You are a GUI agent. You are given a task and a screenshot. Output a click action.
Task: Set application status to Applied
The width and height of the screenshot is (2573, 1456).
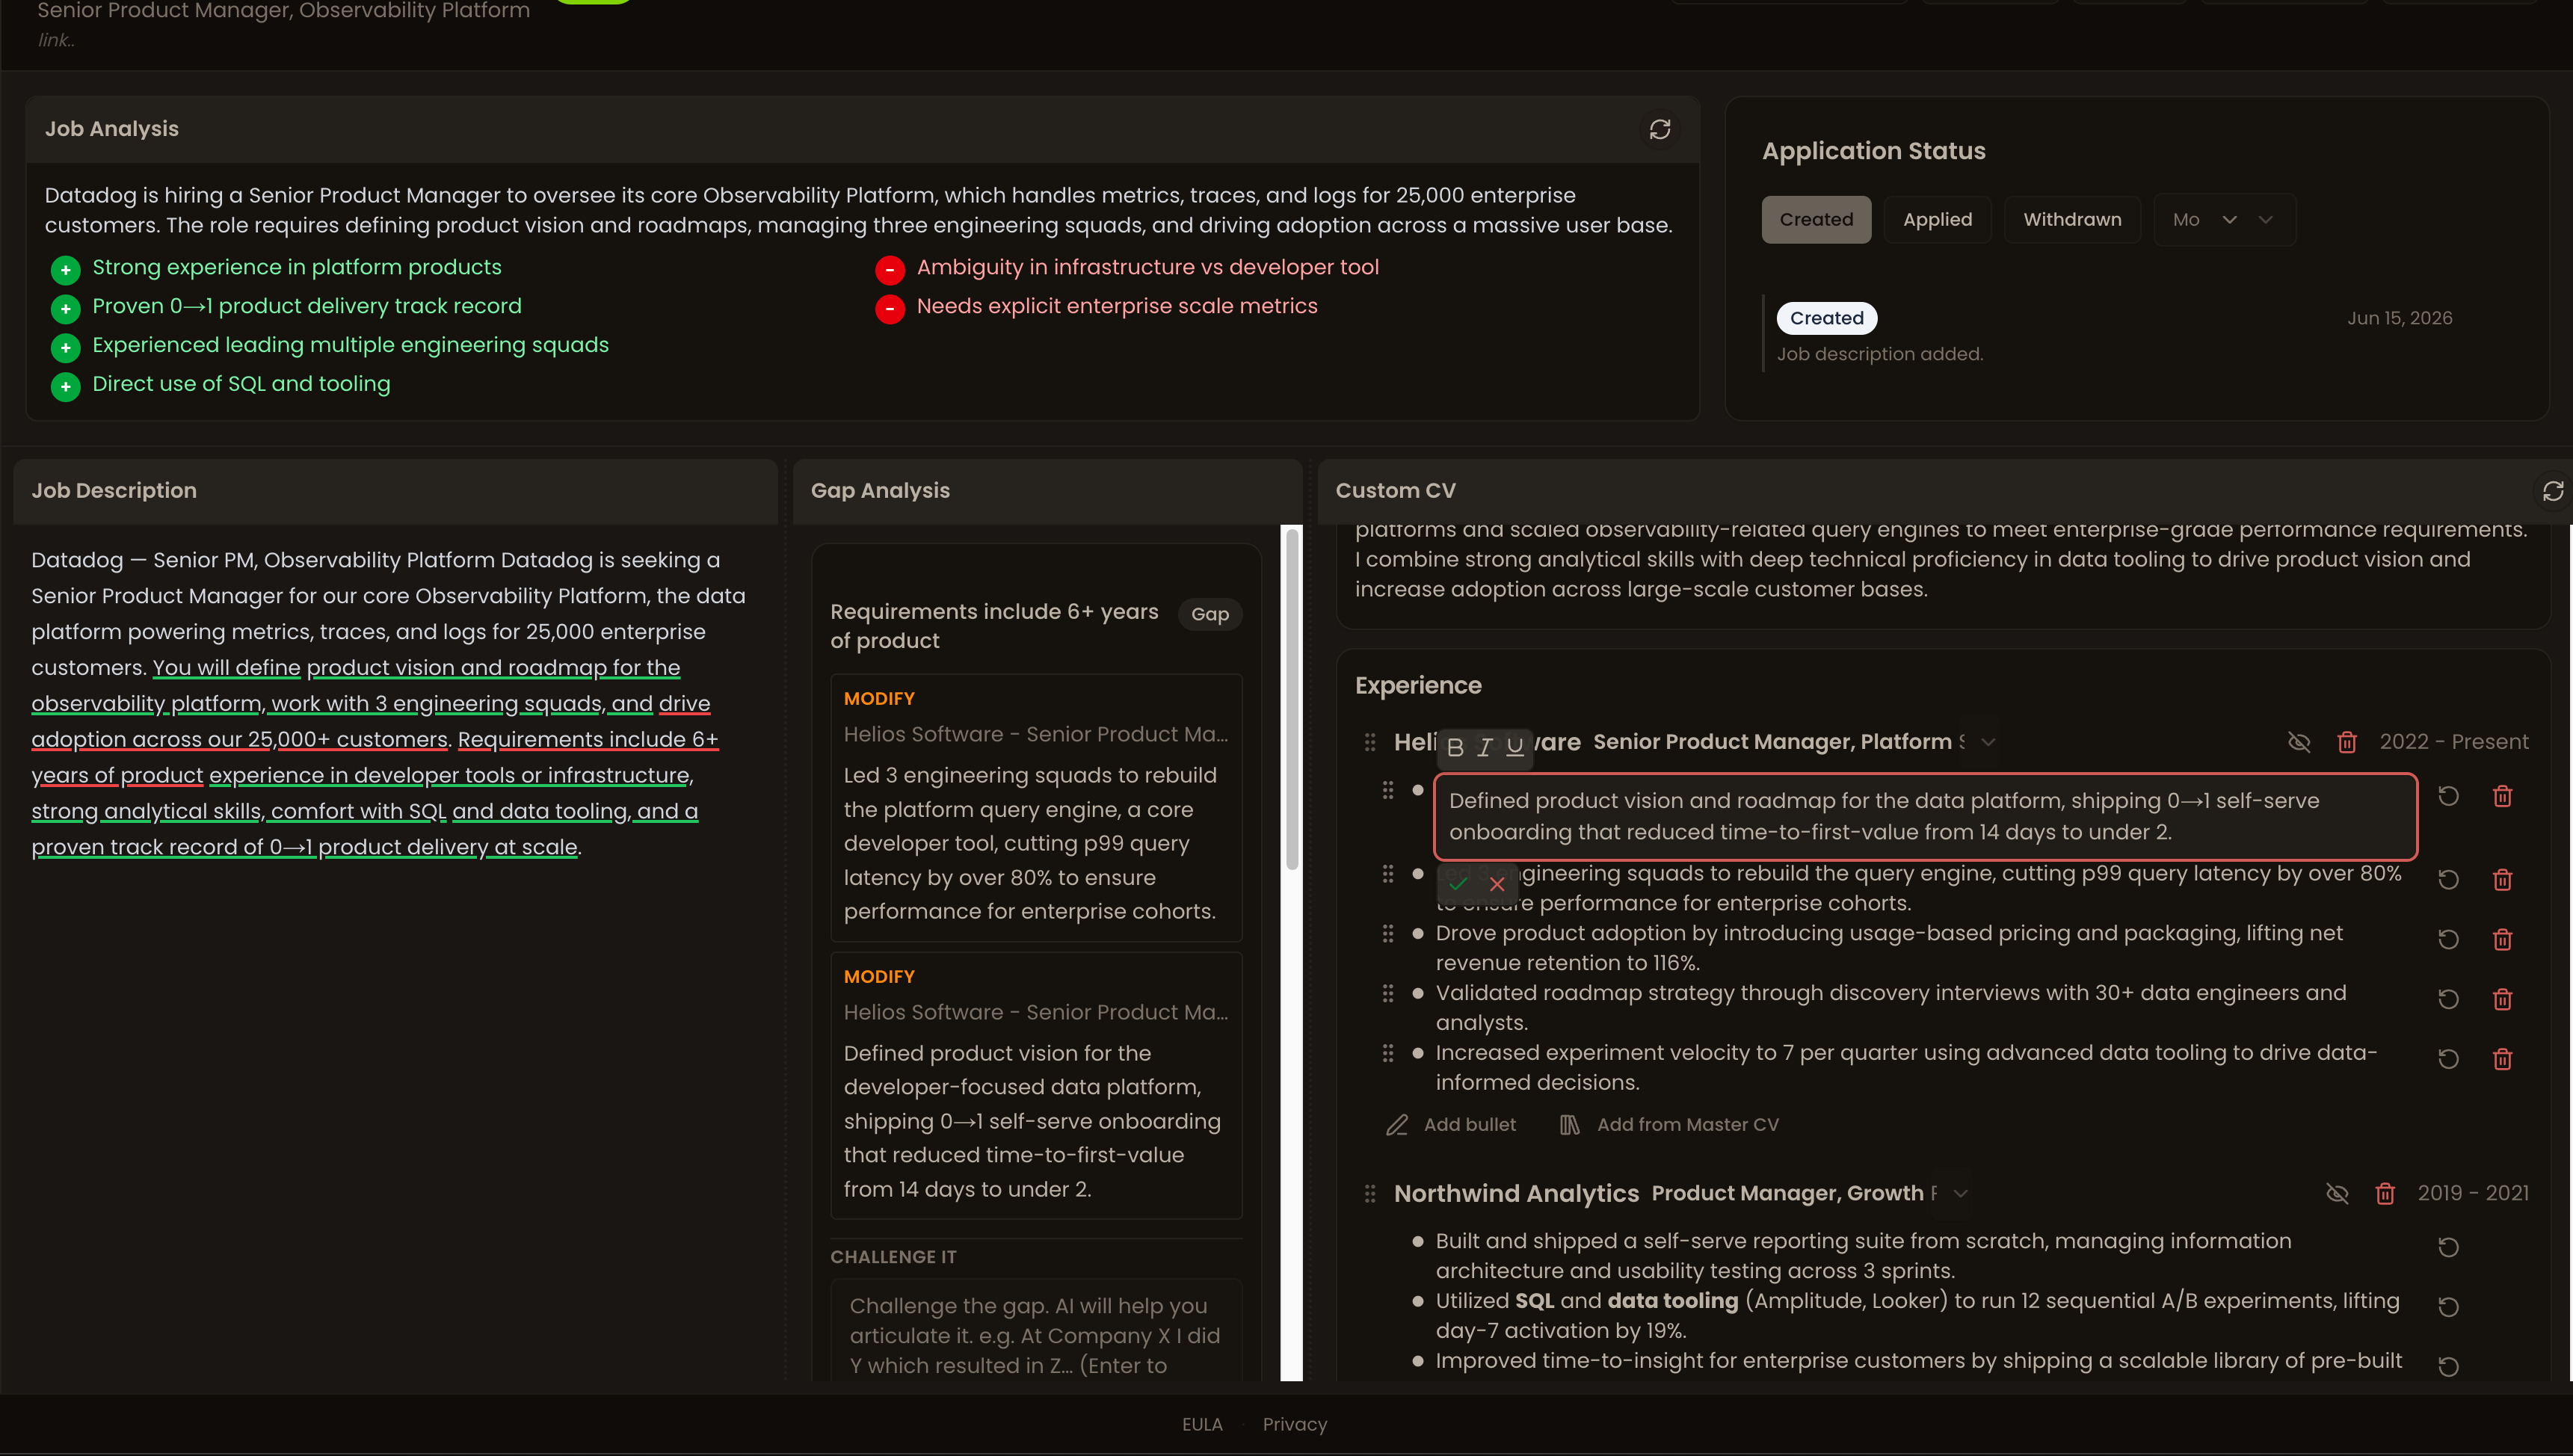[1937, 220]
